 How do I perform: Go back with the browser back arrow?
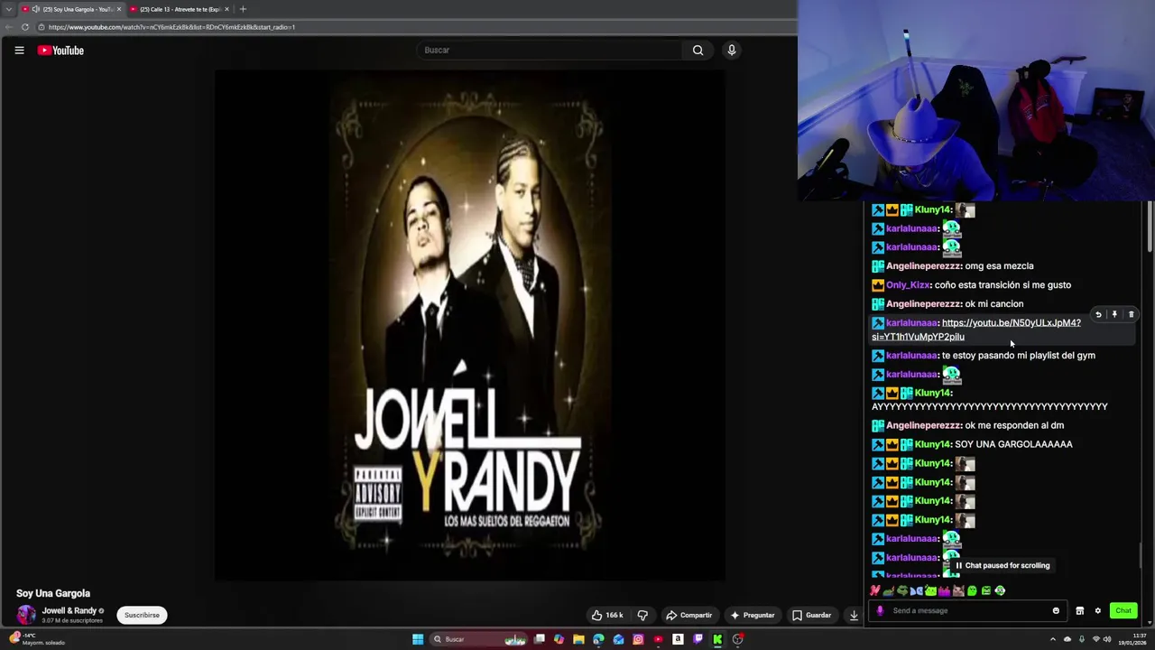click(x=9, y=27)
